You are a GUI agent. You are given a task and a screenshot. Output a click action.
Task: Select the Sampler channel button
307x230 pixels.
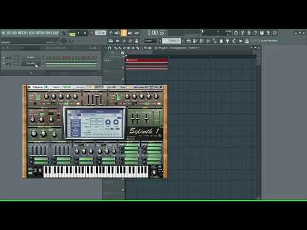31,57
